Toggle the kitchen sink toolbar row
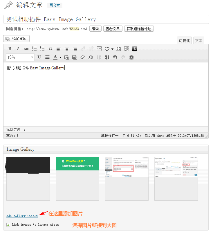Viewport: 213px width, 234px height. click(127, 49)
